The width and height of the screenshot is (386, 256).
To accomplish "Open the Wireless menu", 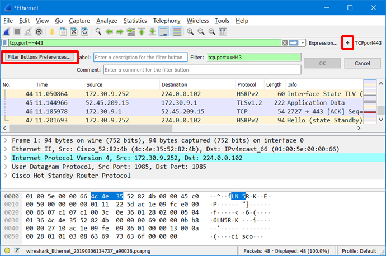I will coord(197,21).
